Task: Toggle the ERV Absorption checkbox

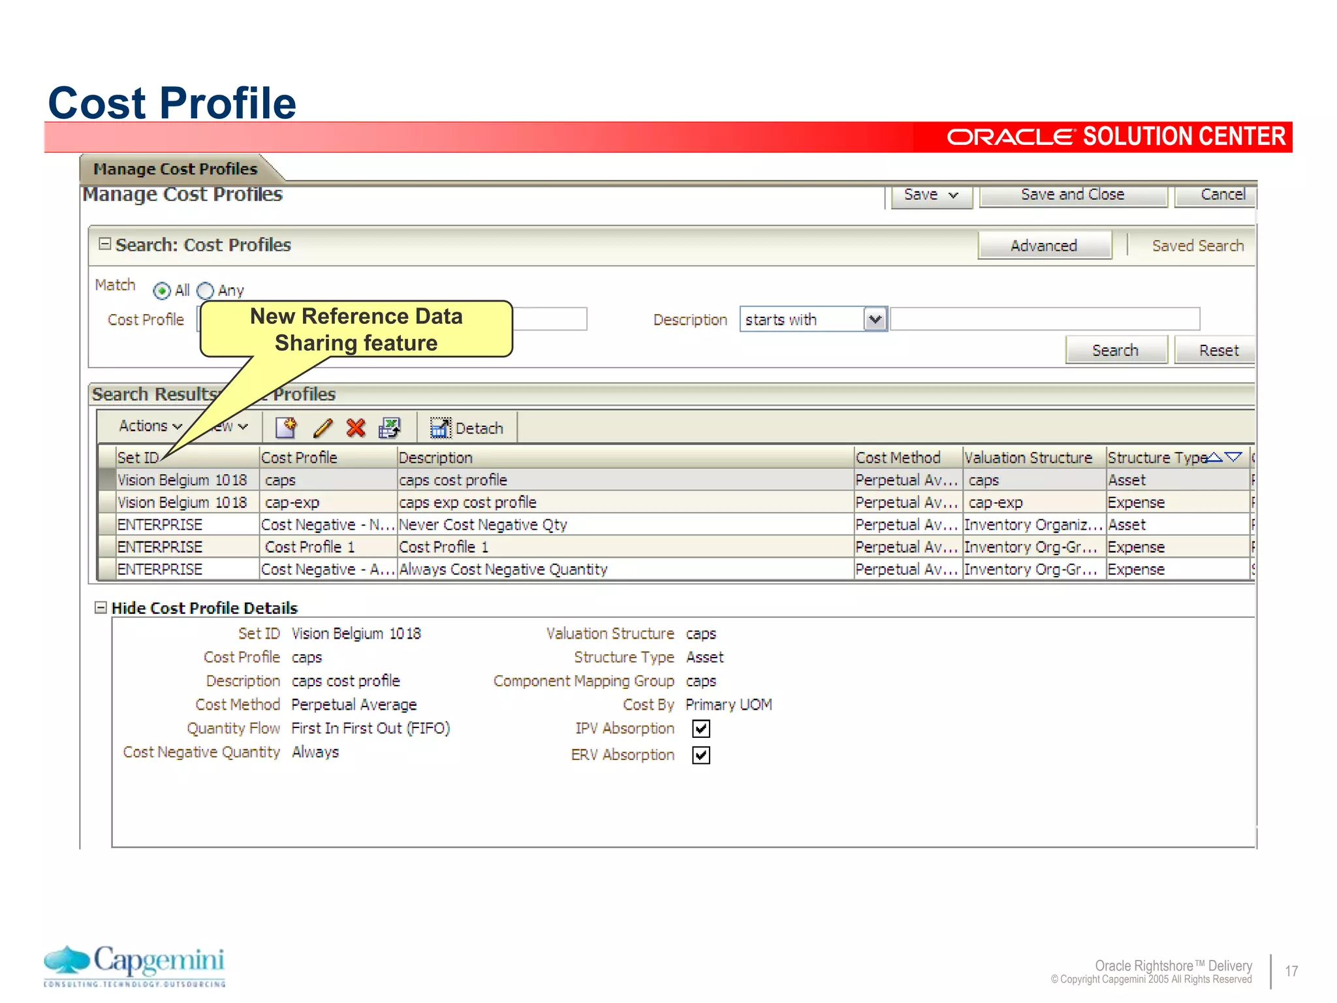Action: pos(701,755)
